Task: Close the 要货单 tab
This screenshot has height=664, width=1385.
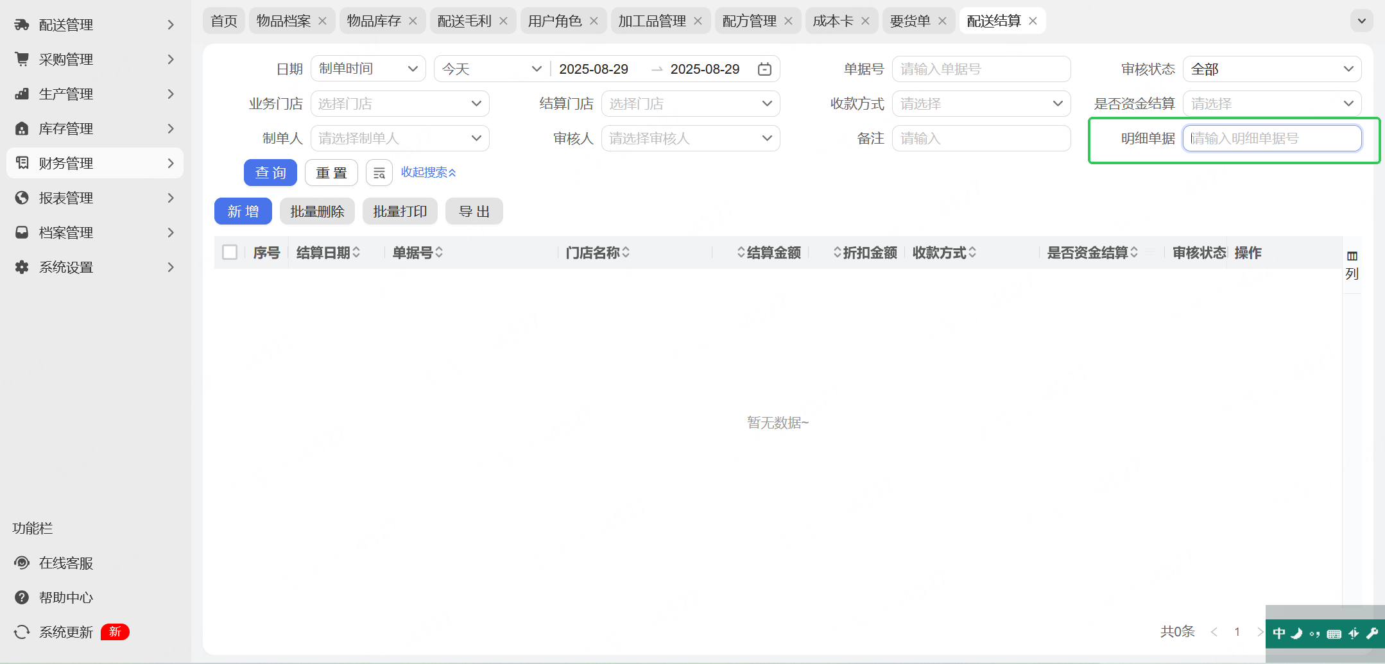Action: pos(942,21)
